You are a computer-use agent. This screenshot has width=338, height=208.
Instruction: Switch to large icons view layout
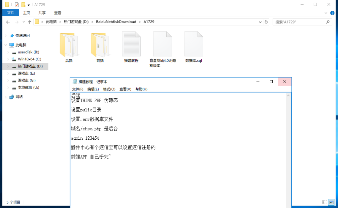331,202
